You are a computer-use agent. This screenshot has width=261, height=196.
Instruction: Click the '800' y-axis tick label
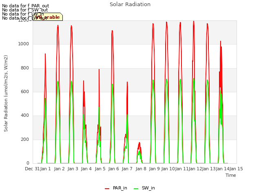click(25, 68)
